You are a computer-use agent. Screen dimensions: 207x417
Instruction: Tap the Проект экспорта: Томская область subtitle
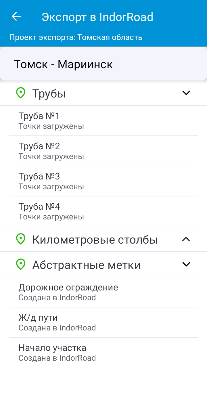tap(76, 37)
